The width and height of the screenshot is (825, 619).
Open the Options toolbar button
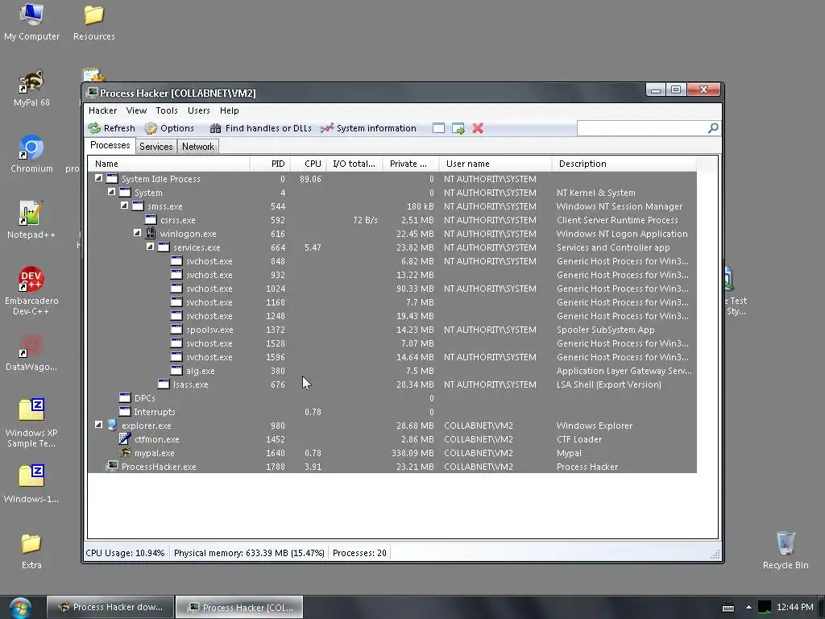click(x=169, y=128)
